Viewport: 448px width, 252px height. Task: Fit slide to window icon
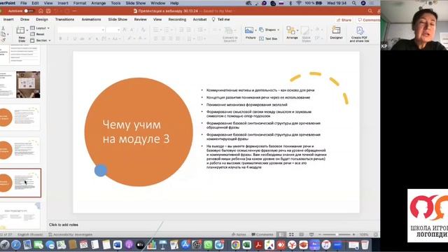[x=376, y=234]
